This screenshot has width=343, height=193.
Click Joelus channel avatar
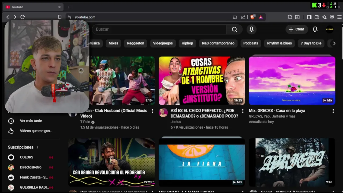[x=163, y=113]
